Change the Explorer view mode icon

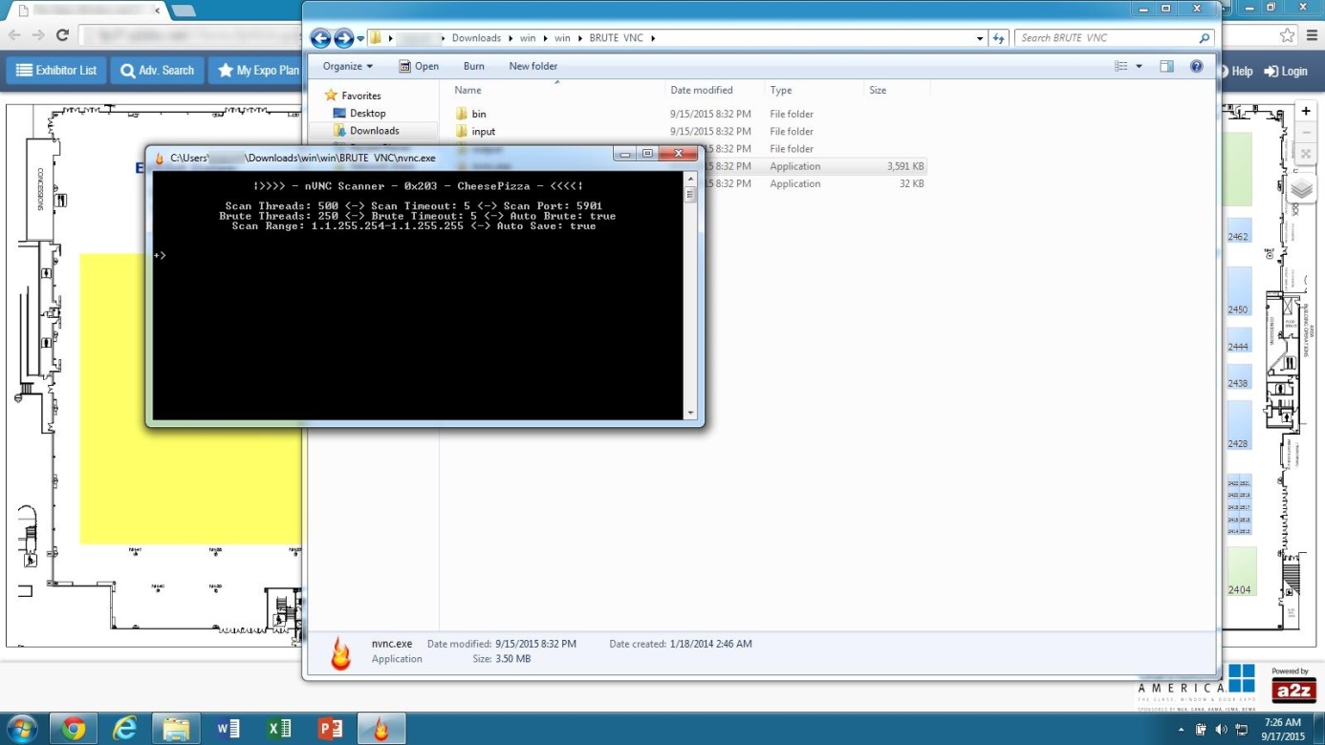[x=1120, y=67]
